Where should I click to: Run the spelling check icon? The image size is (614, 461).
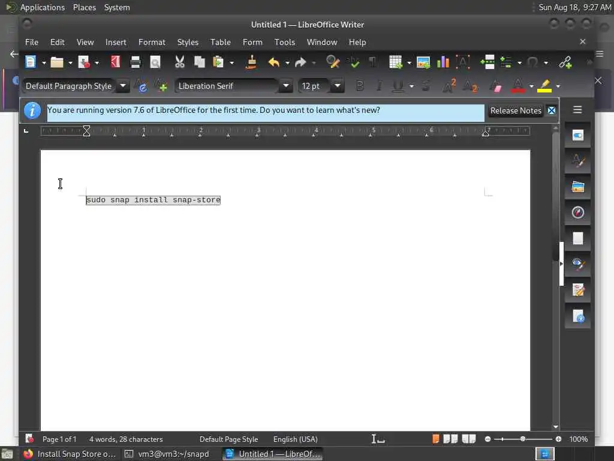coord(353,62)
